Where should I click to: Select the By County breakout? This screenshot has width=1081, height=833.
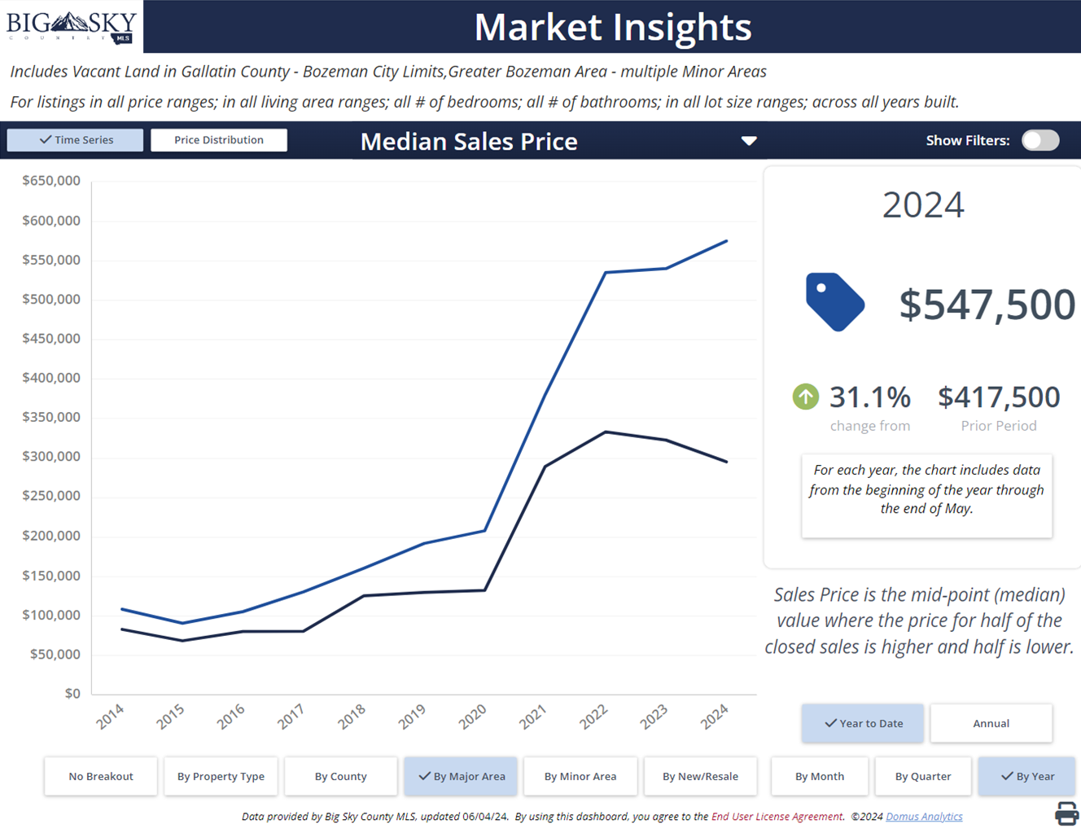pyautogui.click(x=340, y=776)
